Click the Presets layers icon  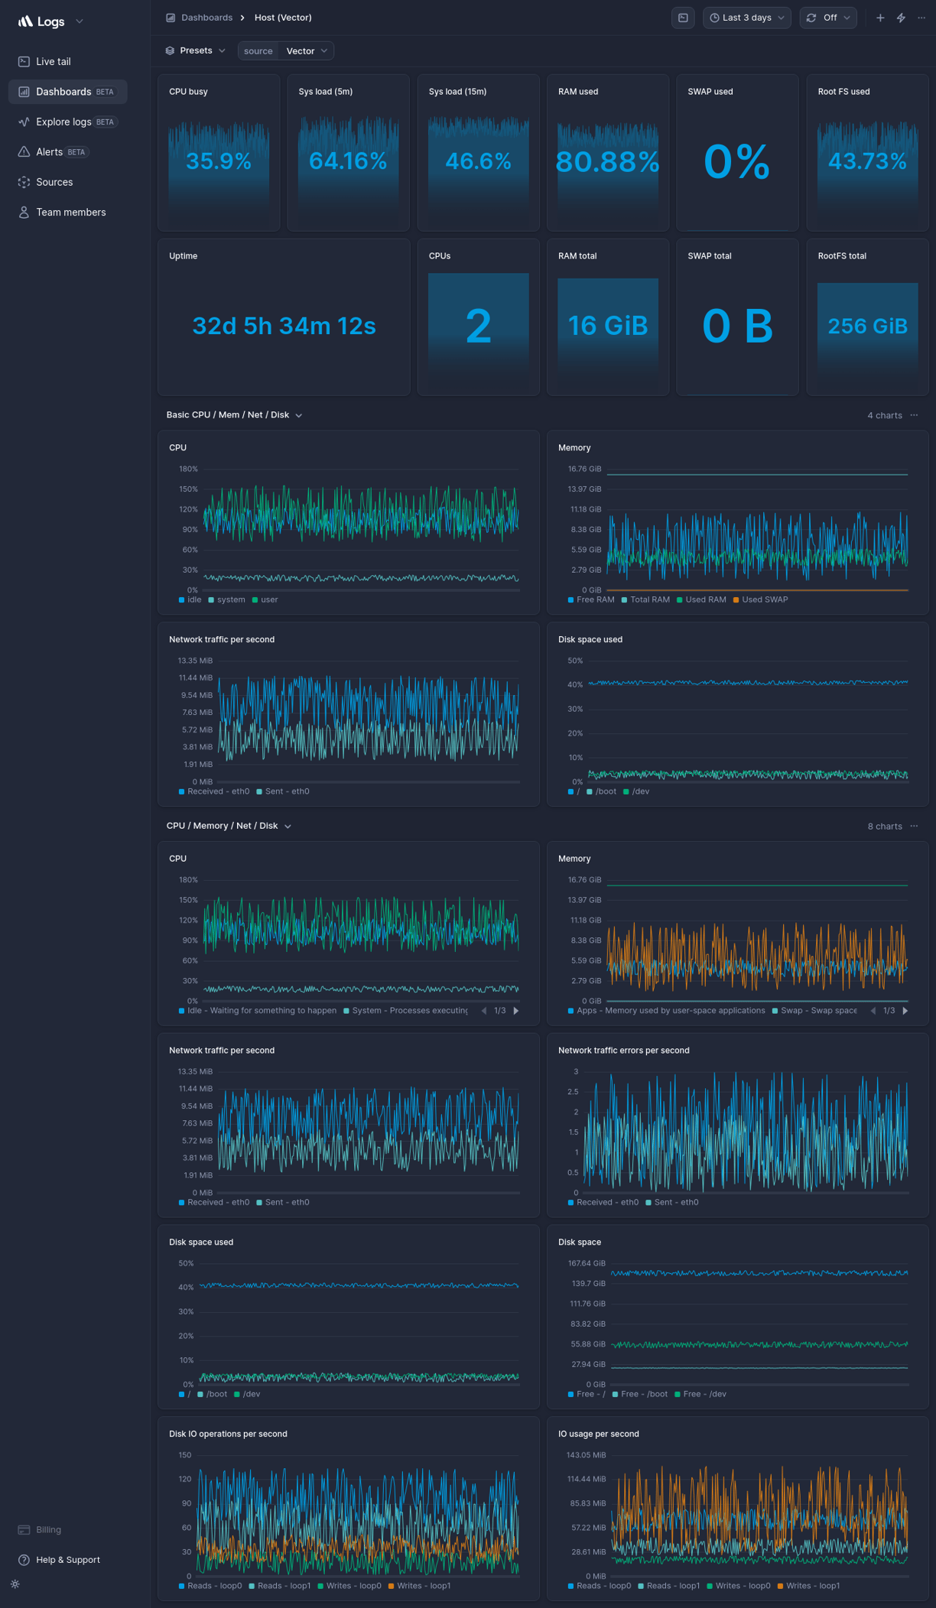pyautogui.click(x=170, y=50)
